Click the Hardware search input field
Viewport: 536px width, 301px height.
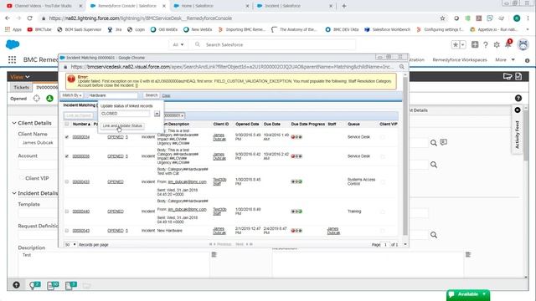coord(112,95)
